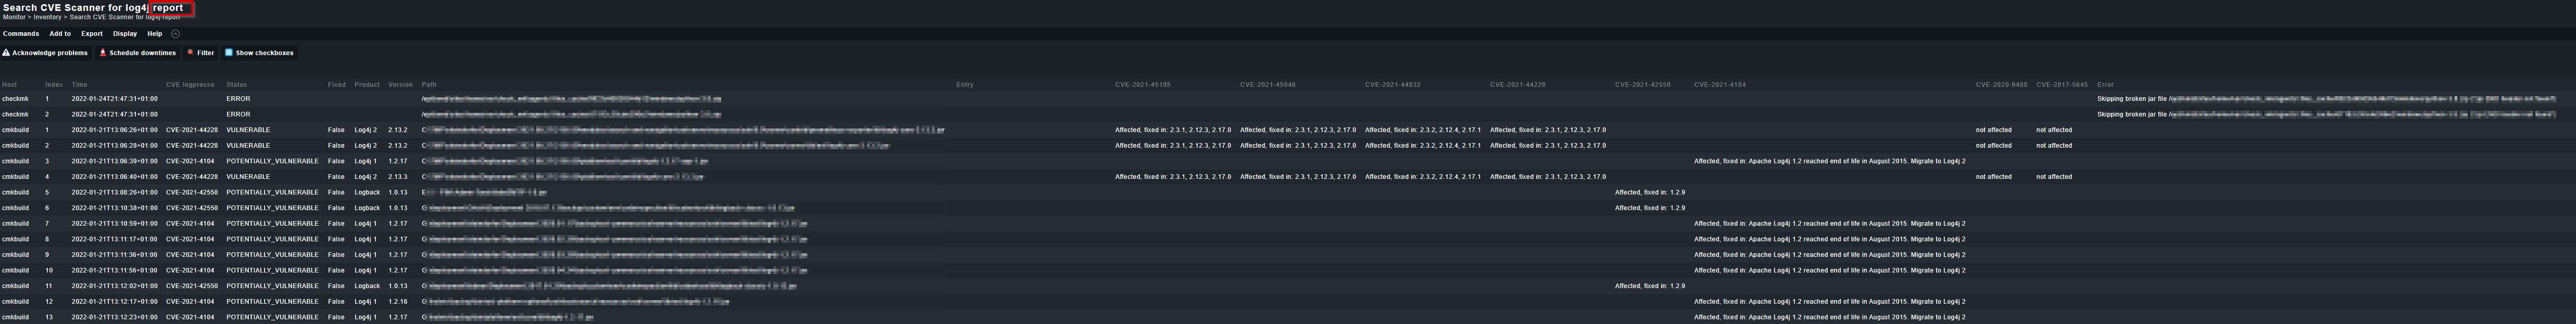Open the Add to menu
Image resolution: width=2576 pixels, height=324 pixels.
click(60, 34)
